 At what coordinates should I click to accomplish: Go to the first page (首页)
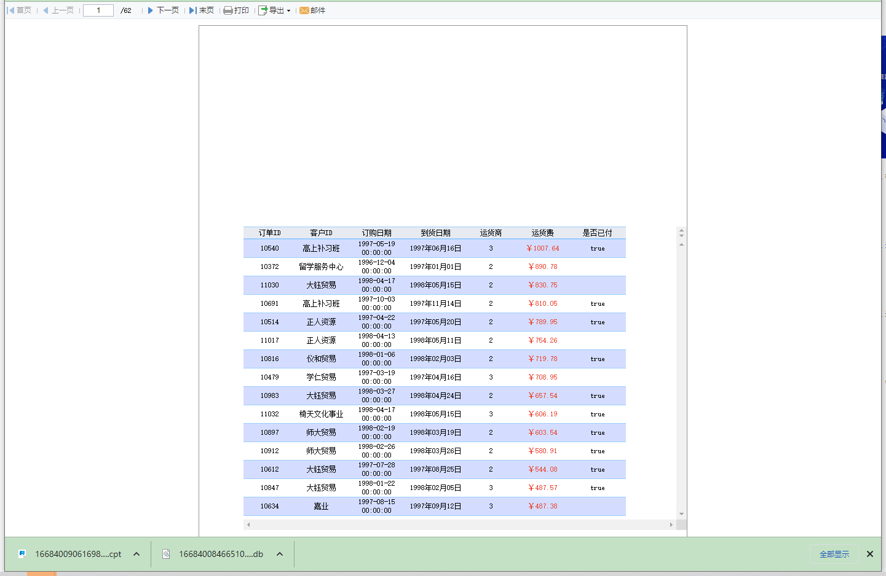pos(19,10)
